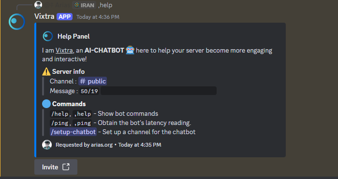Open the Vixtra bot's large avatar

17,22
